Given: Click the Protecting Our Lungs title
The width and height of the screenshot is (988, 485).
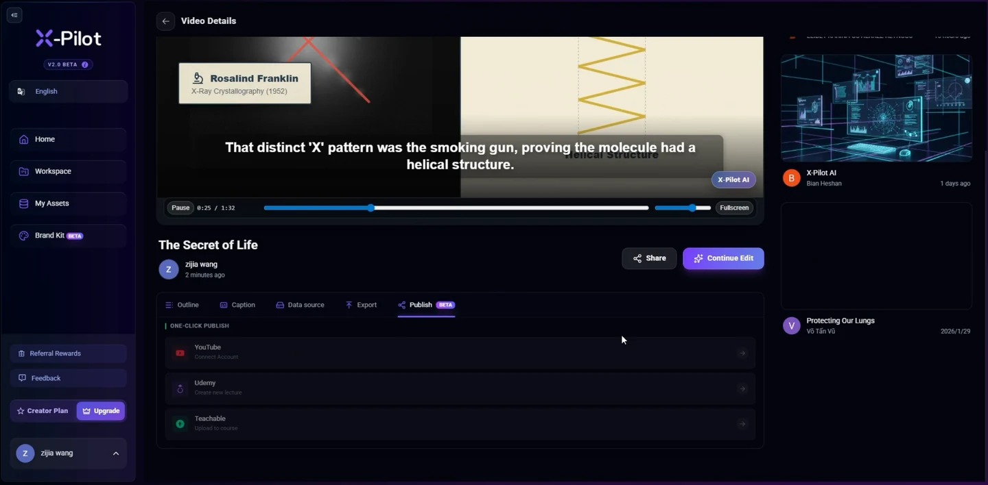Looking at the screenshot, I should pos(840,321).
